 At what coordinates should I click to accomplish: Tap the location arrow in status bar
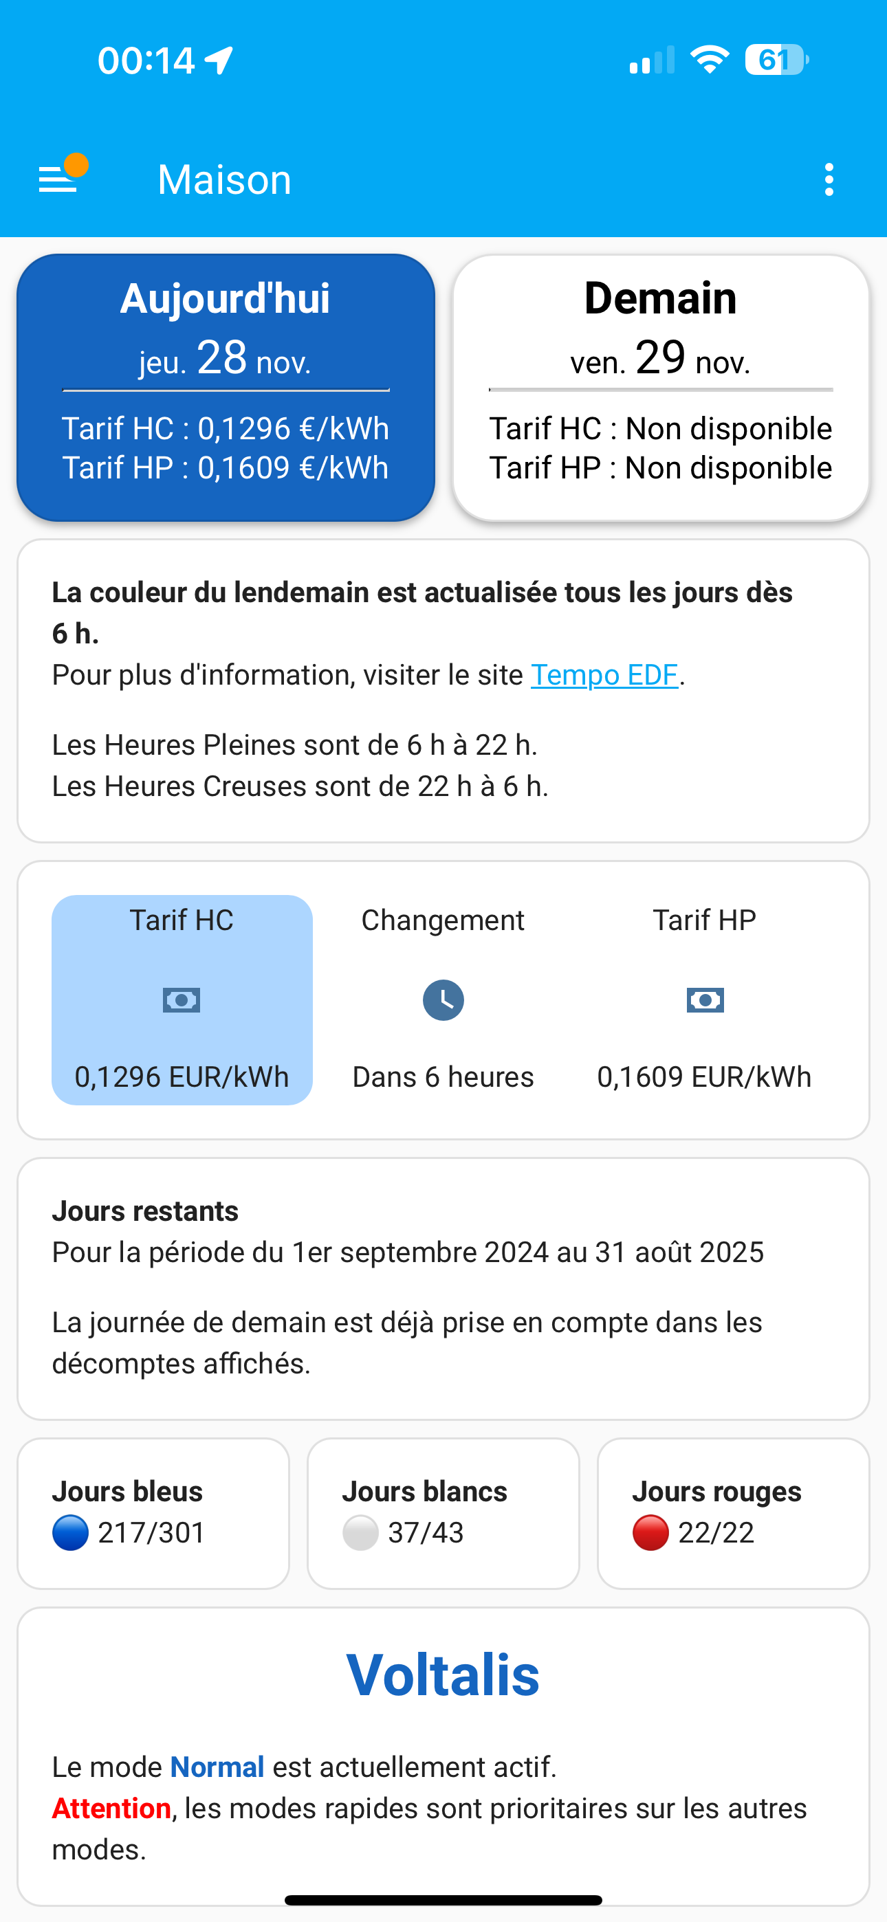click(219, 60)
